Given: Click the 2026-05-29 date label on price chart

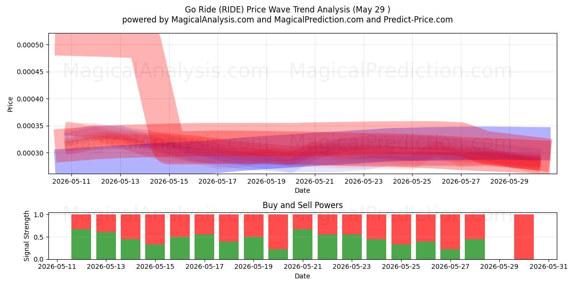Looking at the screenshot, I should click(509, 182).
